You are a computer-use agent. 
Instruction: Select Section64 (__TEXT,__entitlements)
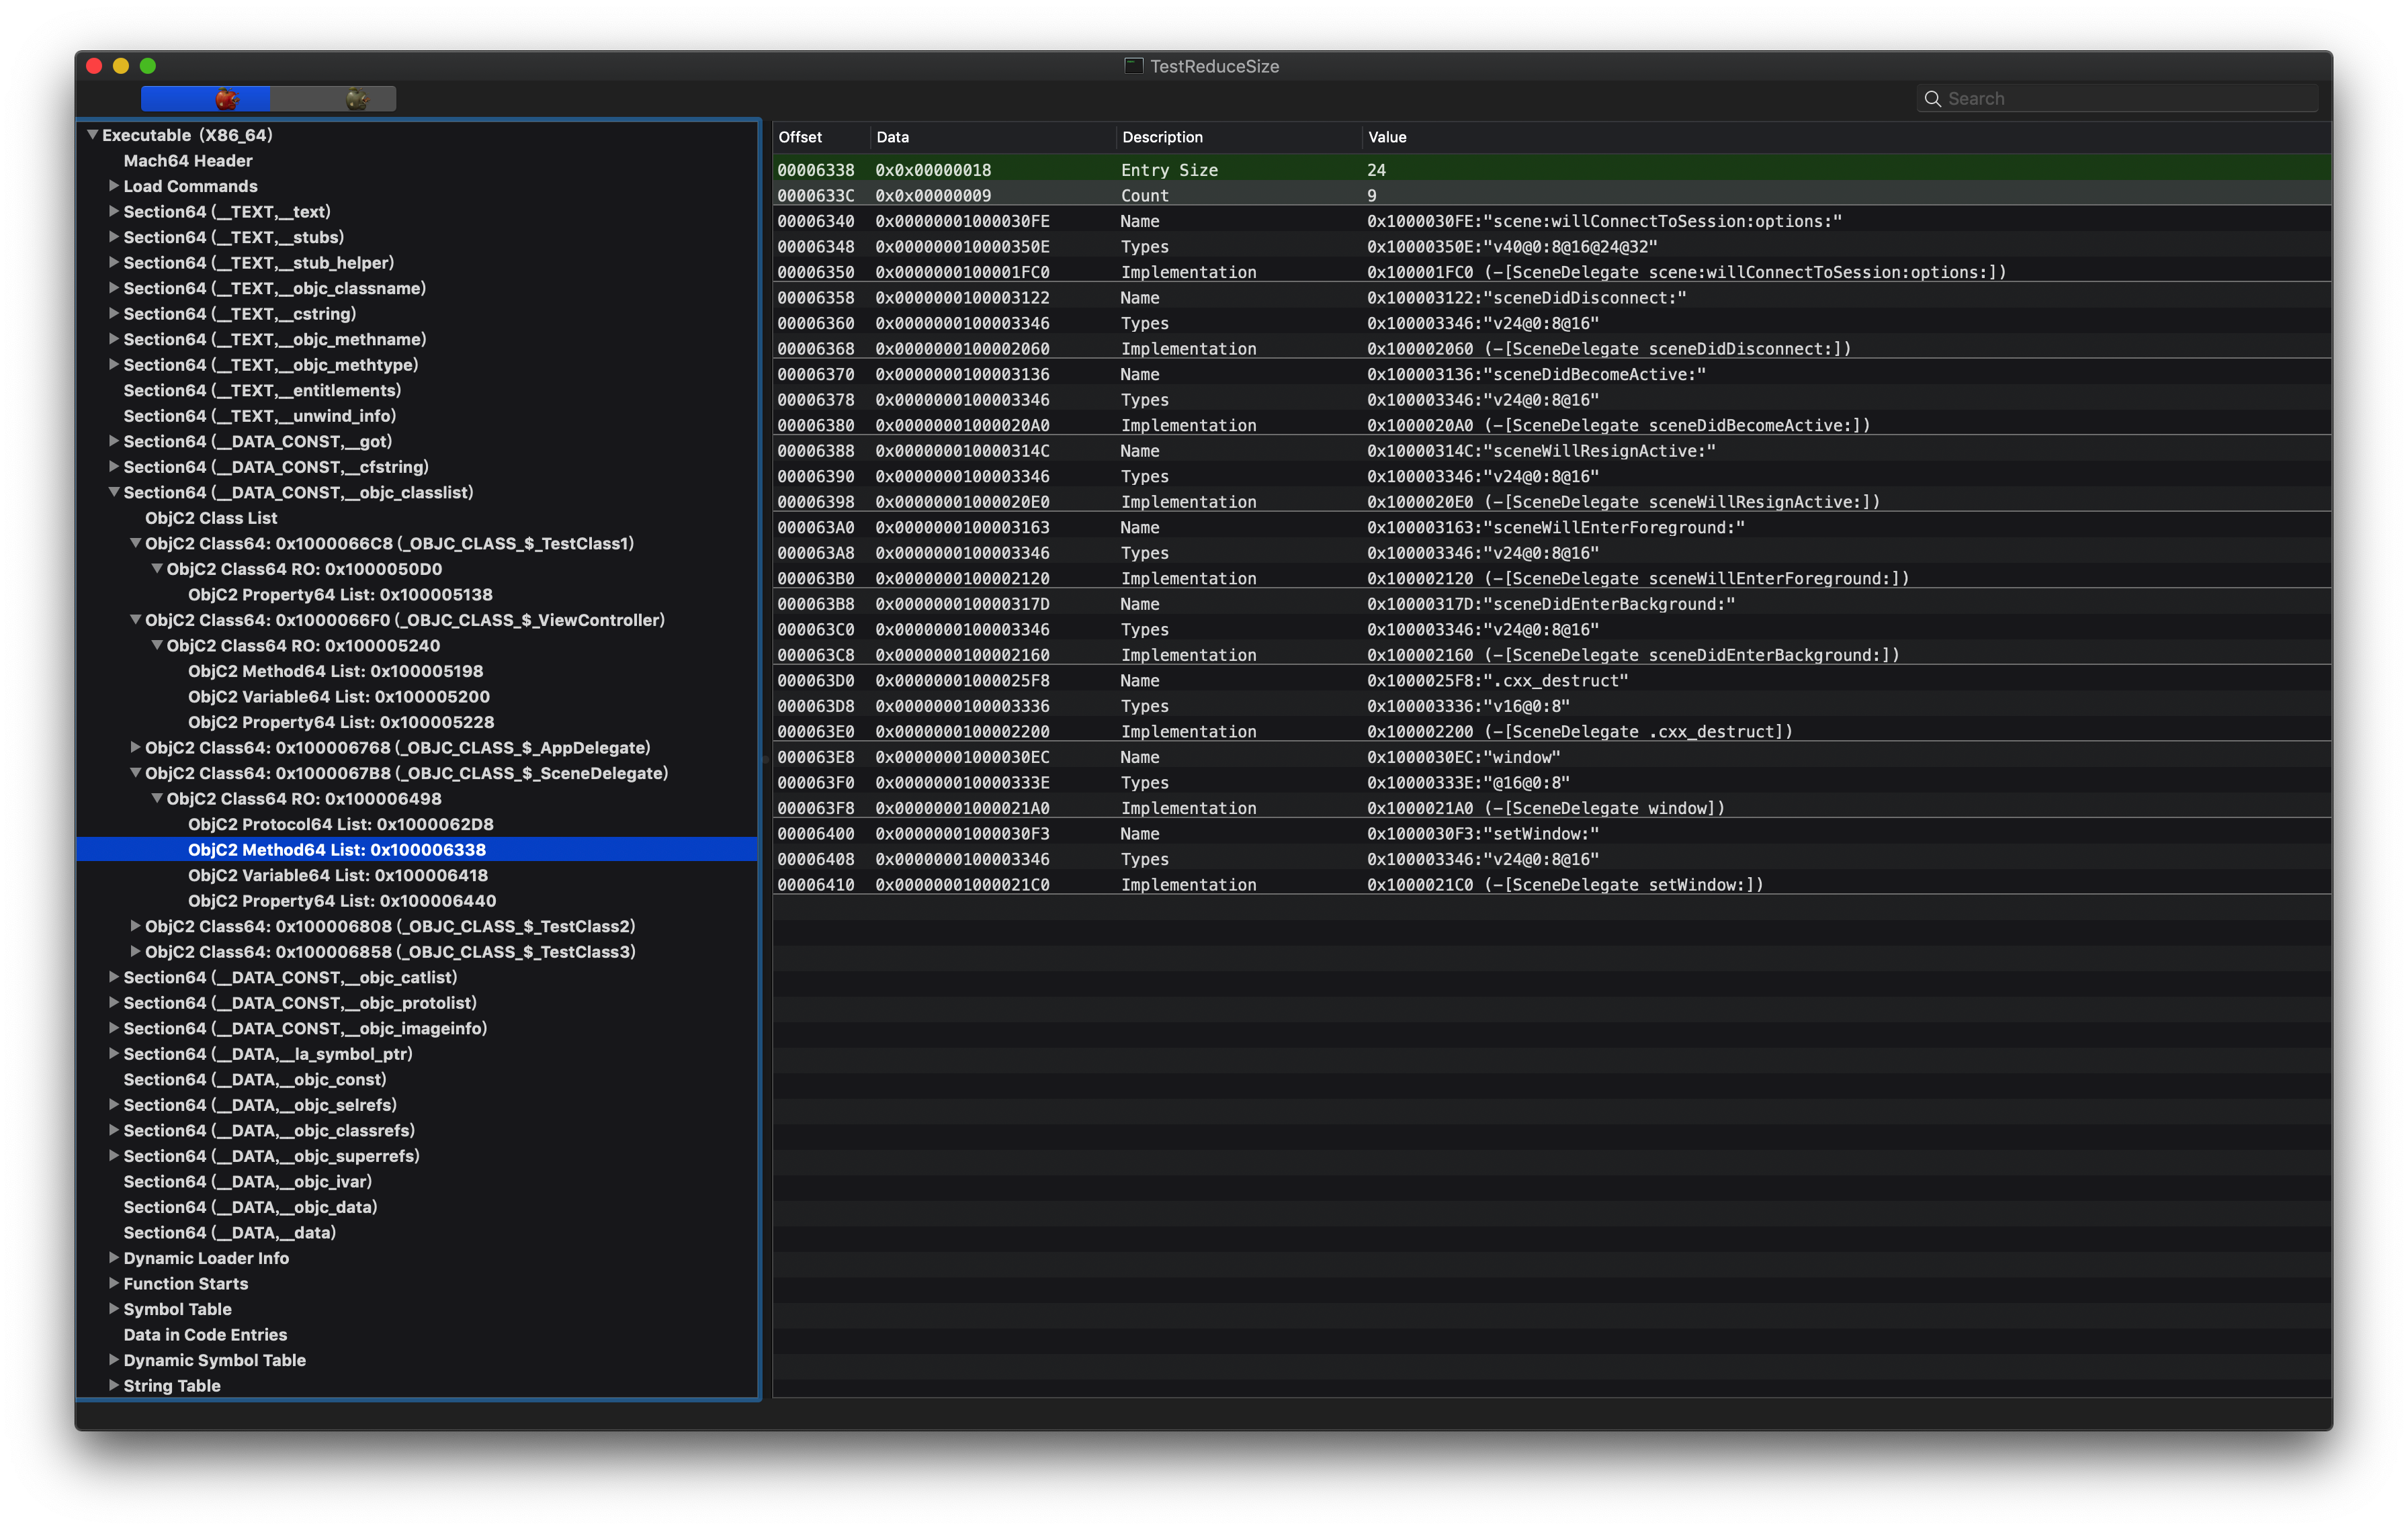click(x=417, y=390)
